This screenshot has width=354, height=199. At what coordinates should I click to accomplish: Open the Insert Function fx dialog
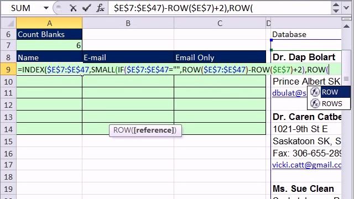100,8
